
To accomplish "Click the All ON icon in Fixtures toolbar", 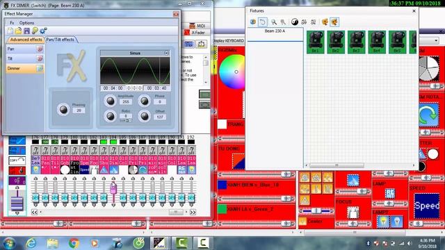I will [x=314, y=22].
